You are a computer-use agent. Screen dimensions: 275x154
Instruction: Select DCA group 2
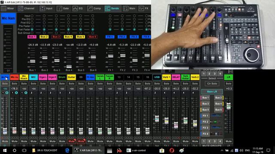point(209,74)
